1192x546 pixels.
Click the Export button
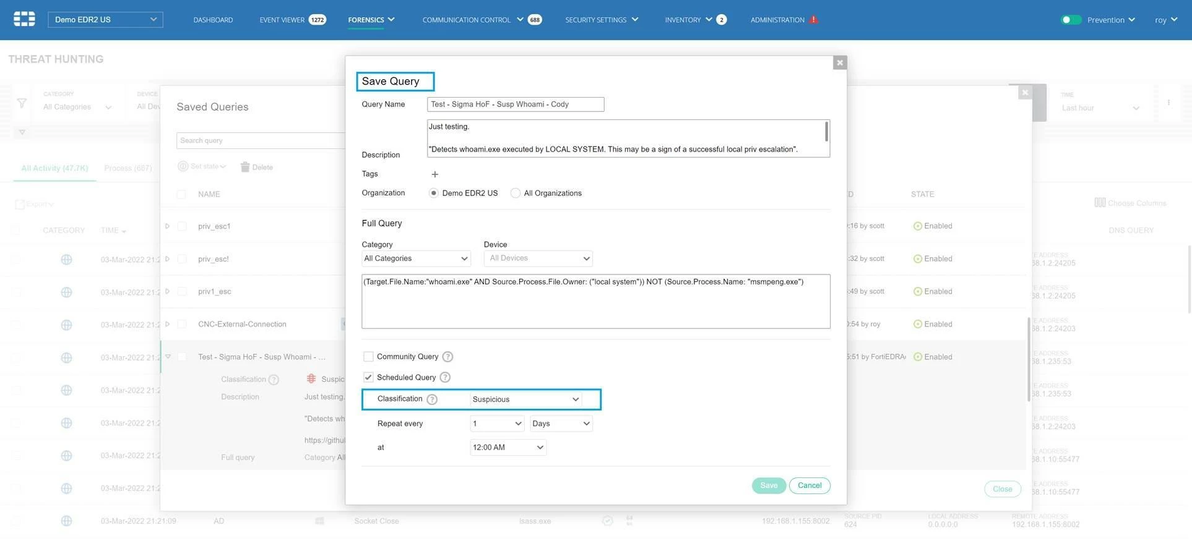tap(35, 204)
